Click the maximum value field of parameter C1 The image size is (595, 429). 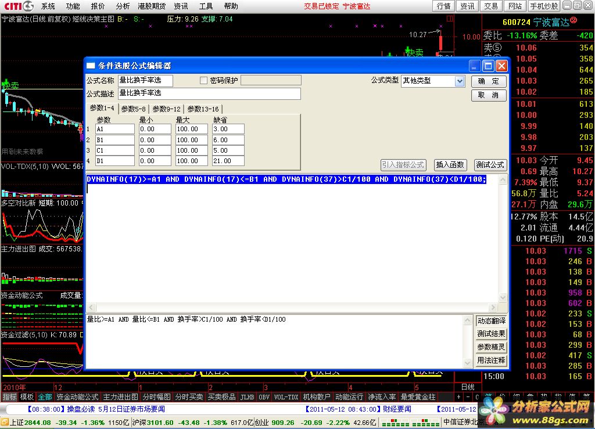coord(192,150)
